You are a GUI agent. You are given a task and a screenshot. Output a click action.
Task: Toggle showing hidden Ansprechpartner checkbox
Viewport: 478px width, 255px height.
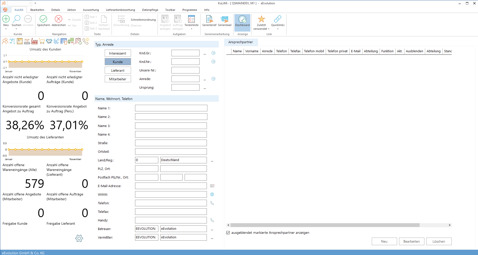tap(228, 233)
